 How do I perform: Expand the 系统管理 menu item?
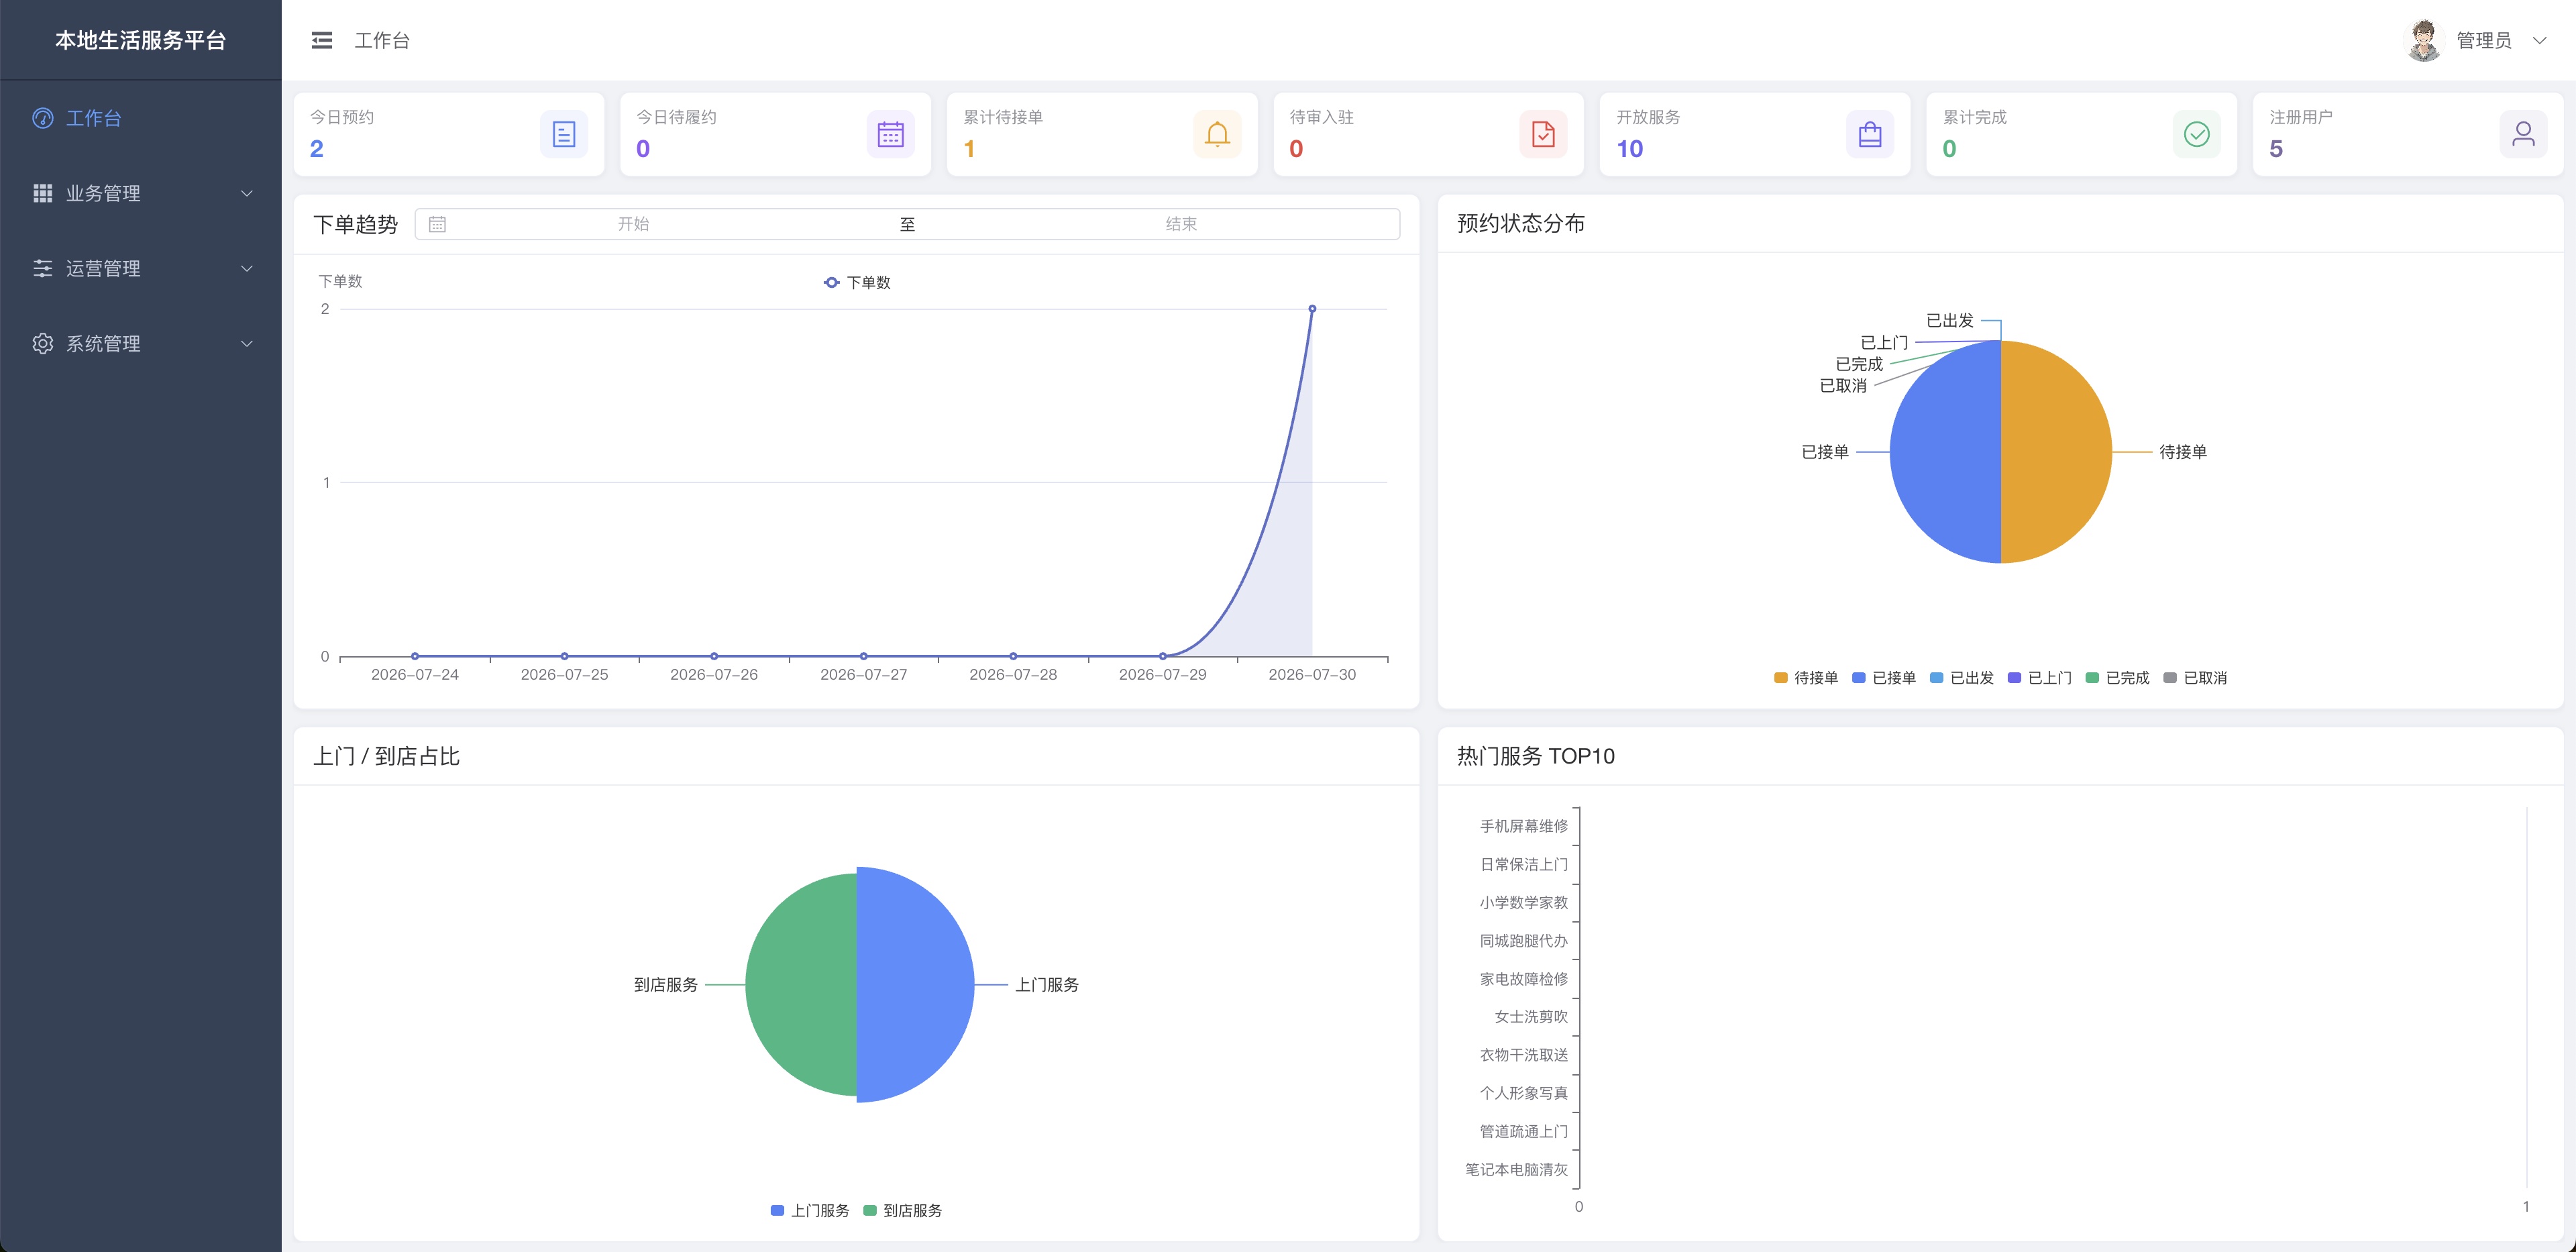coord(141,343)
